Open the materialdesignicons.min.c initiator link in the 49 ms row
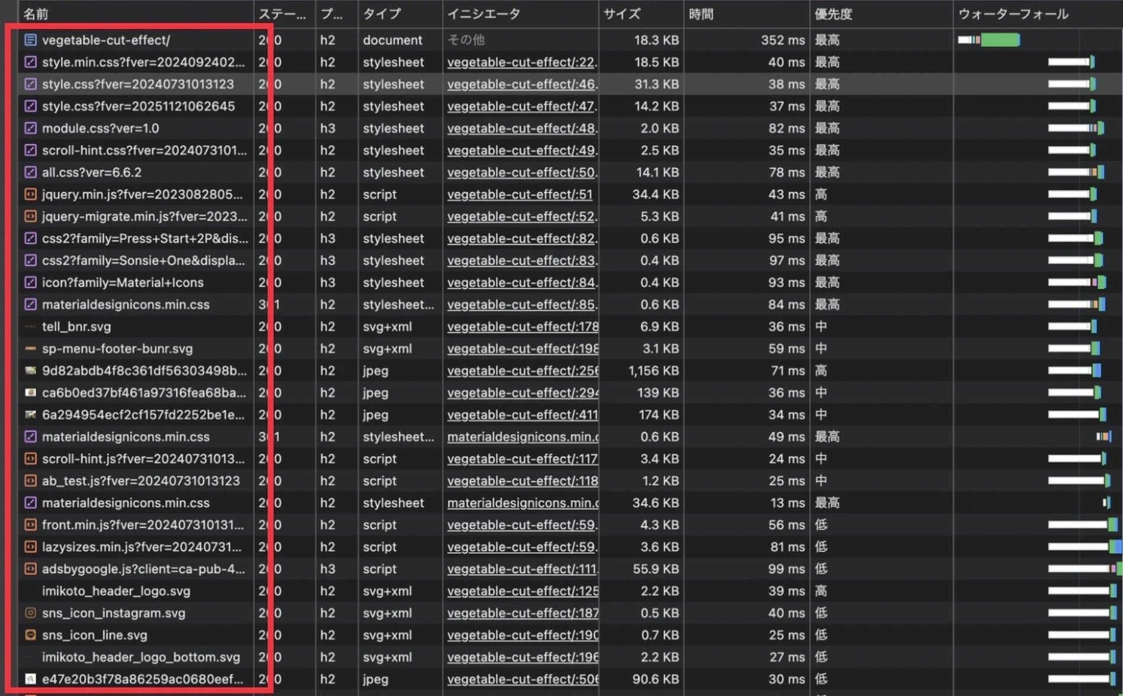Viewport: 1123px width, 696px height. pyautogui.click(x=522, y=437)
